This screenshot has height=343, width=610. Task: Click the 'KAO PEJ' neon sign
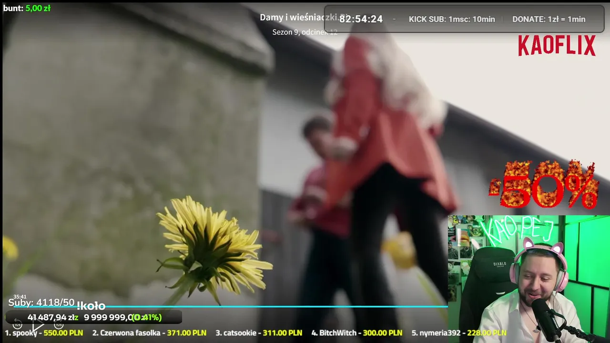tap(517, 230)
